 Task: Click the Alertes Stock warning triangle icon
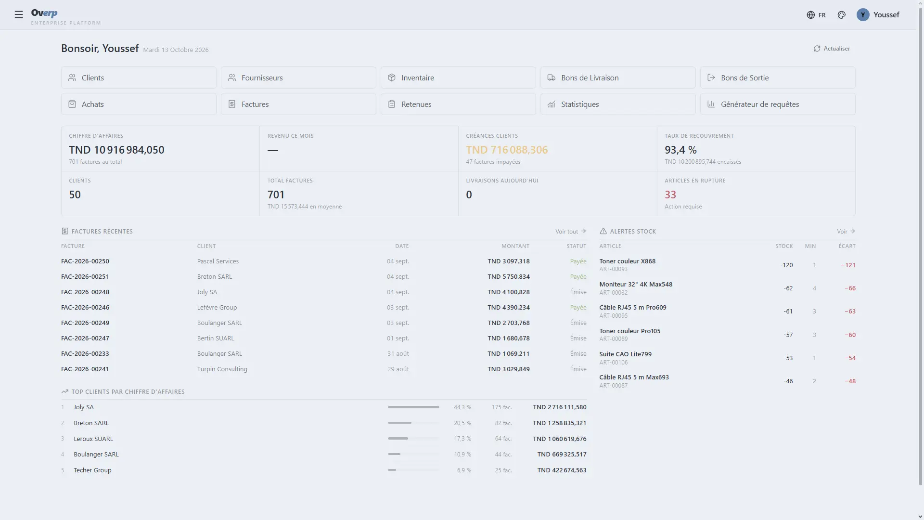[x=603, y=231]
